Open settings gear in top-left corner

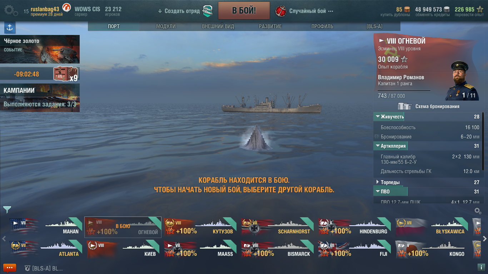11,10
